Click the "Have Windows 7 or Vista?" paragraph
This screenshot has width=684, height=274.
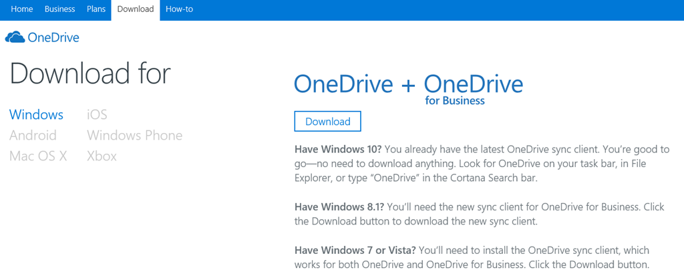[x=472, y=257]
